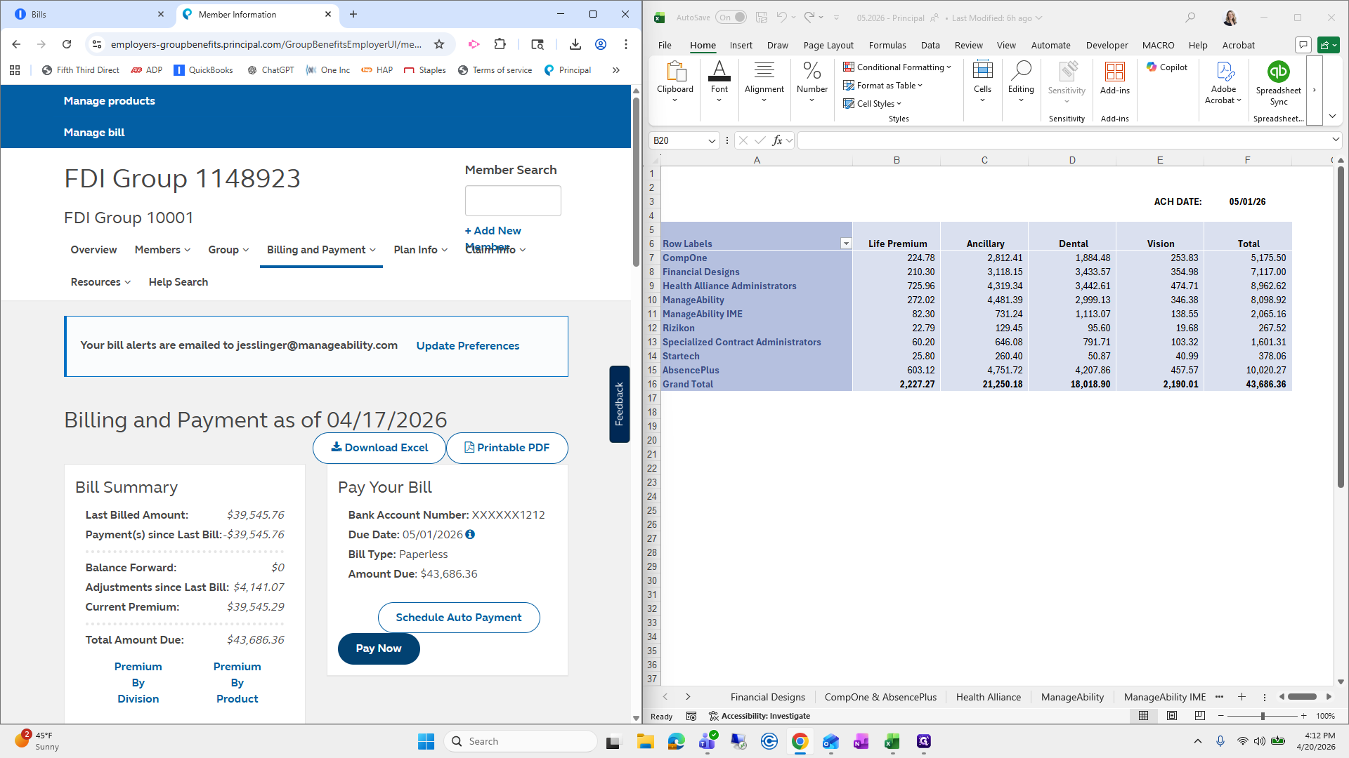Open Chrome downloads icon
1349x758 pixels.
(575, 44)
